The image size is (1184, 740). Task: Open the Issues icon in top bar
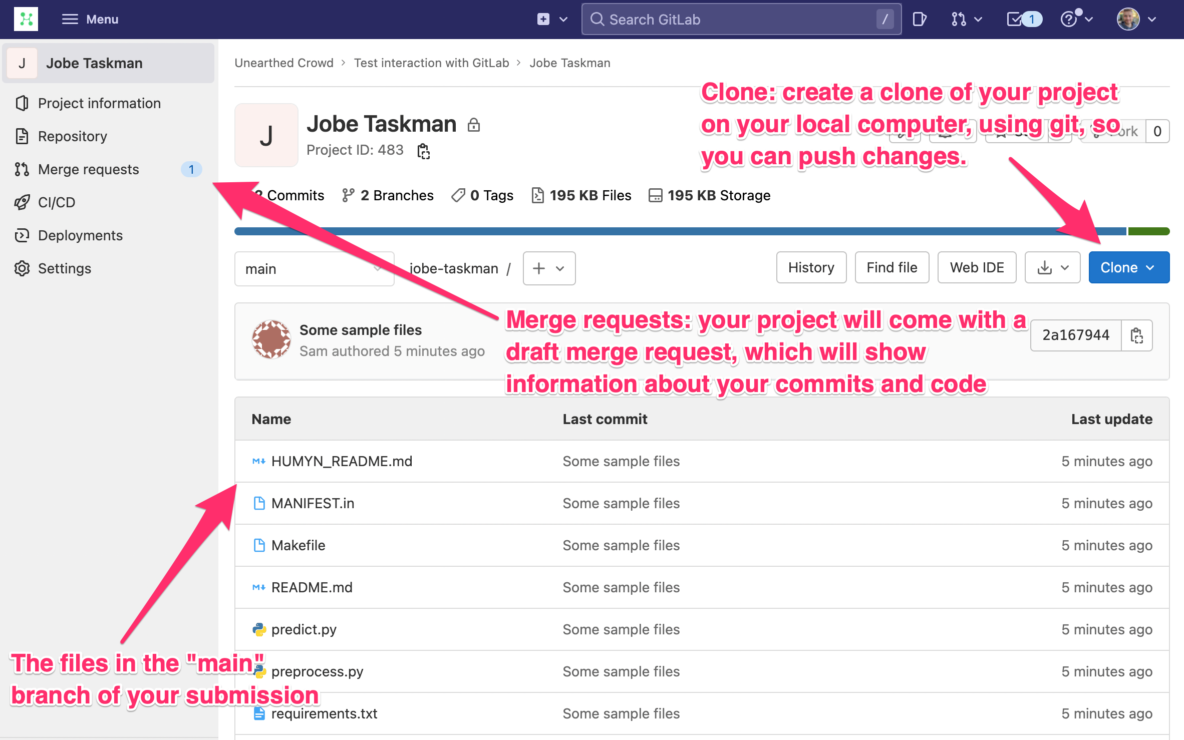click(919, 19)
